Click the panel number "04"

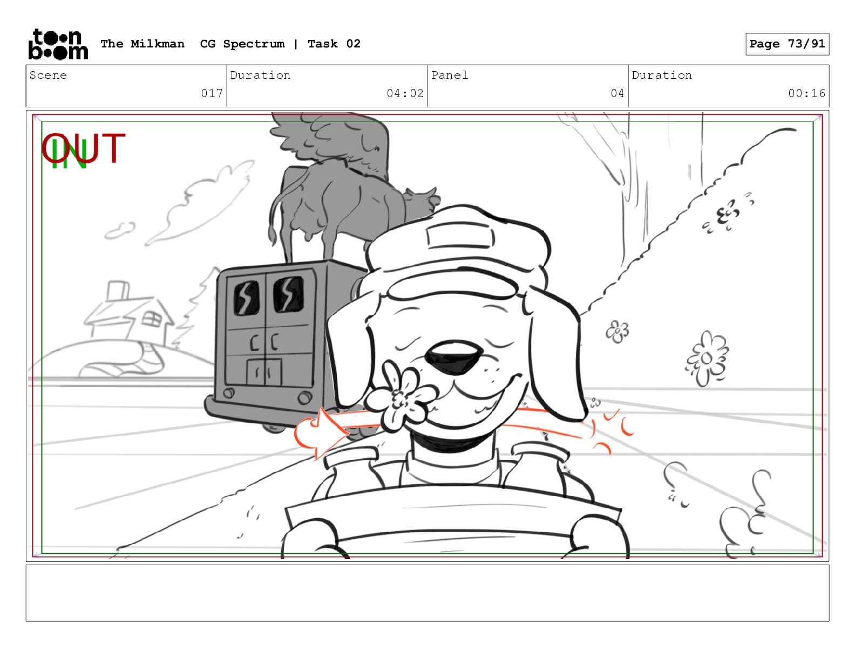click(617, 93)
